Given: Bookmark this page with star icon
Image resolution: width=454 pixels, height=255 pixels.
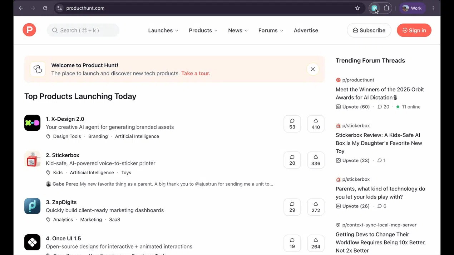Looking at the screenshot, I should click(x=357, y=8).
